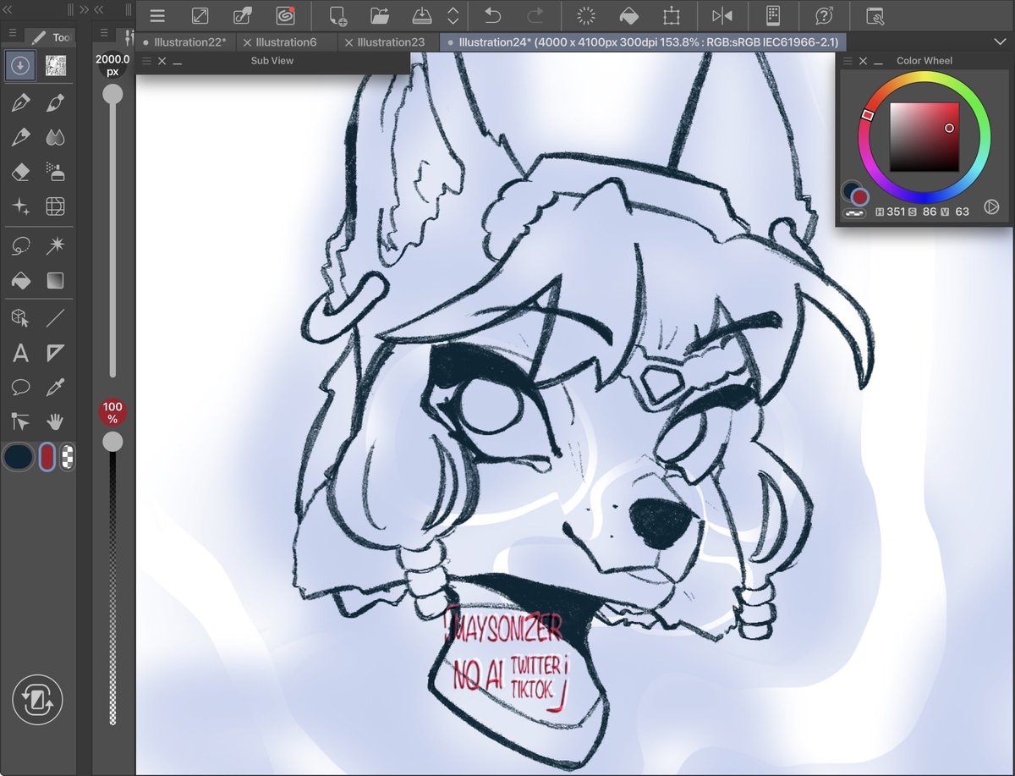Viewport: 1015px width, 776px height.
Task: Open the main hamburger menu
Action: (x=156, y=15)
